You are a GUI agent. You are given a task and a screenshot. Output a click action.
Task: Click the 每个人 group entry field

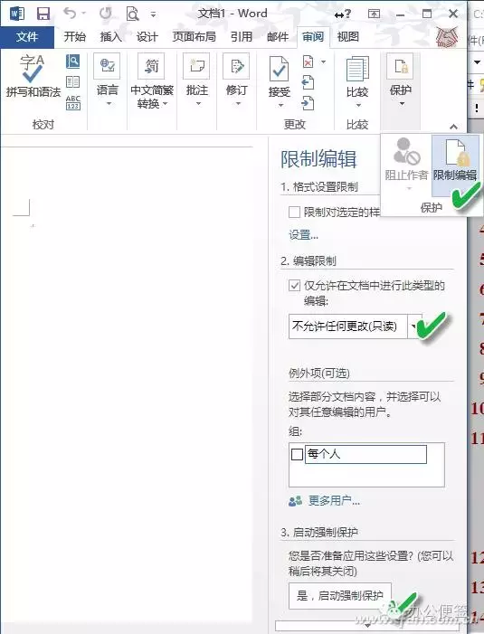[365, 454]
